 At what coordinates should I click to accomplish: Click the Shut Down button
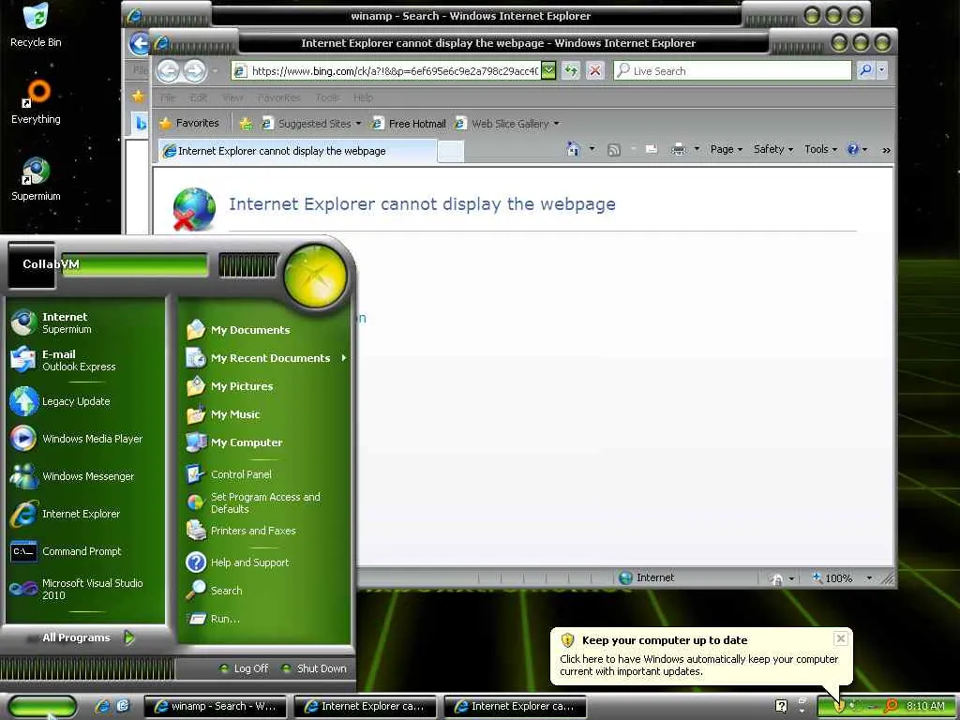314,668
